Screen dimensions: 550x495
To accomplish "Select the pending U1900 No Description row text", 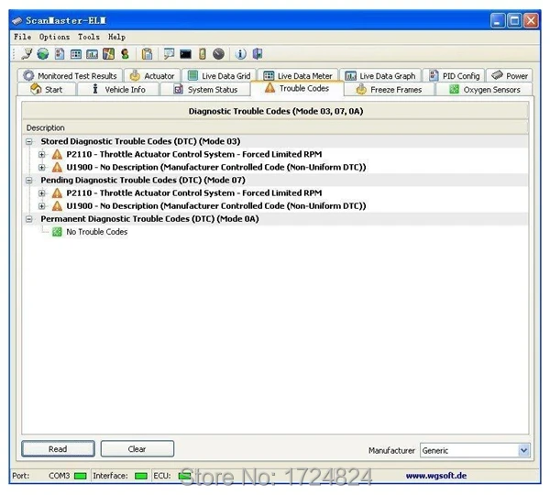I will 216,206.
